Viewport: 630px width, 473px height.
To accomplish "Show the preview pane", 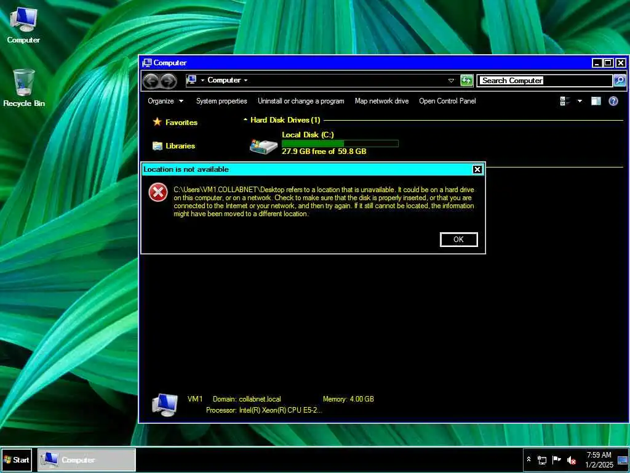I will pyautogui.click(x=596, y=101).
